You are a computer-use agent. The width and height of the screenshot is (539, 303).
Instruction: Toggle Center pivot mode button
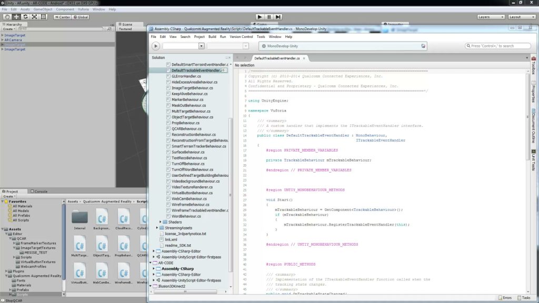62,17
